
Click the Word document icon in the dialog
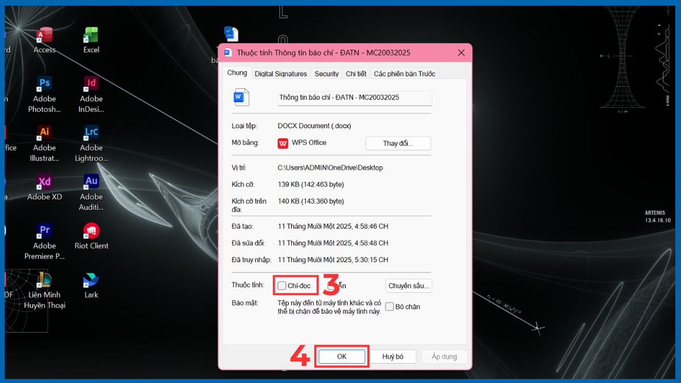tap(241, 97)
